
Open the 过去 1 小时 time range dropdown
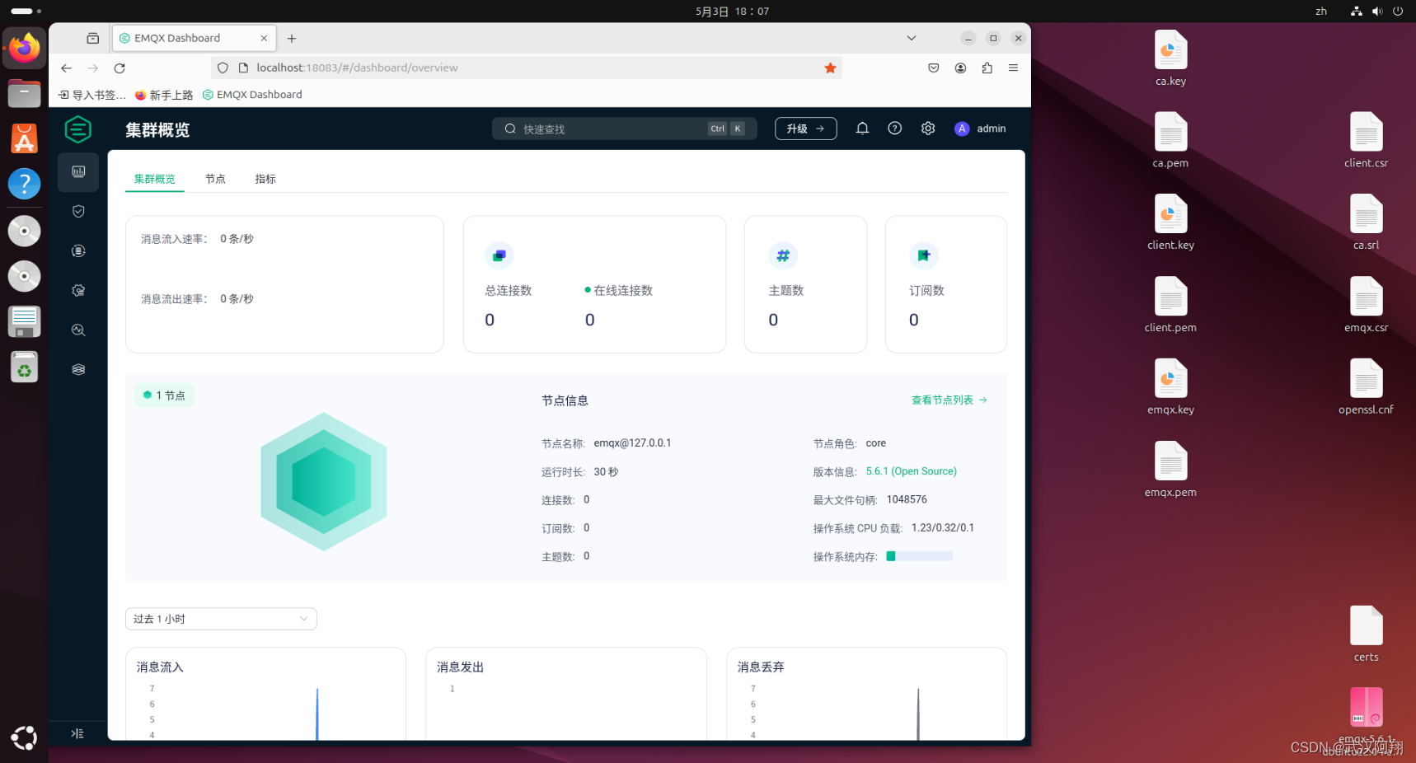[x=221, y=619]
